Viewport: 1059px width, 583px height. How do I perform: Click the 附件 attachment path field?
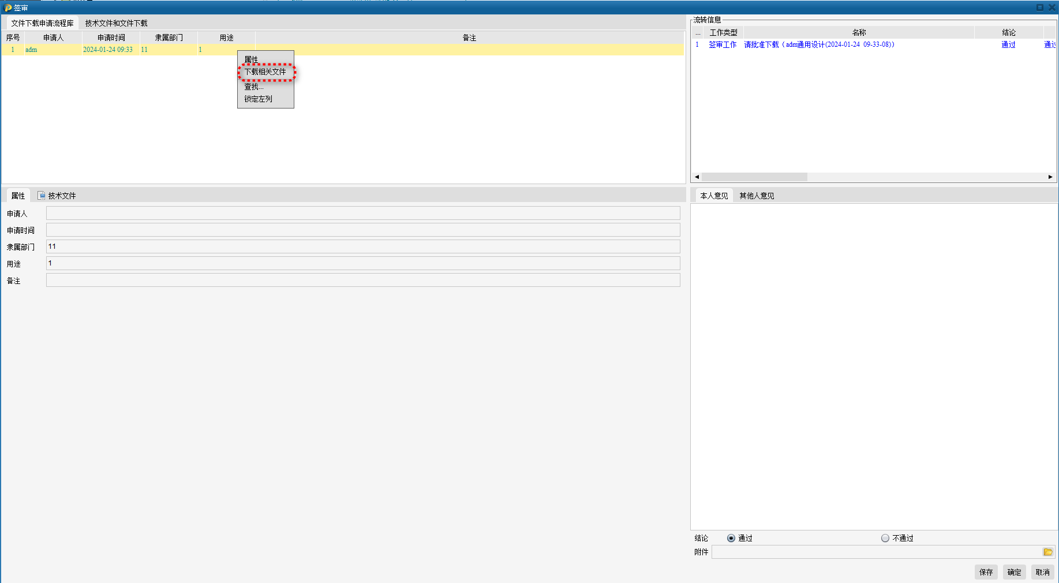click(x=877, y=552)
